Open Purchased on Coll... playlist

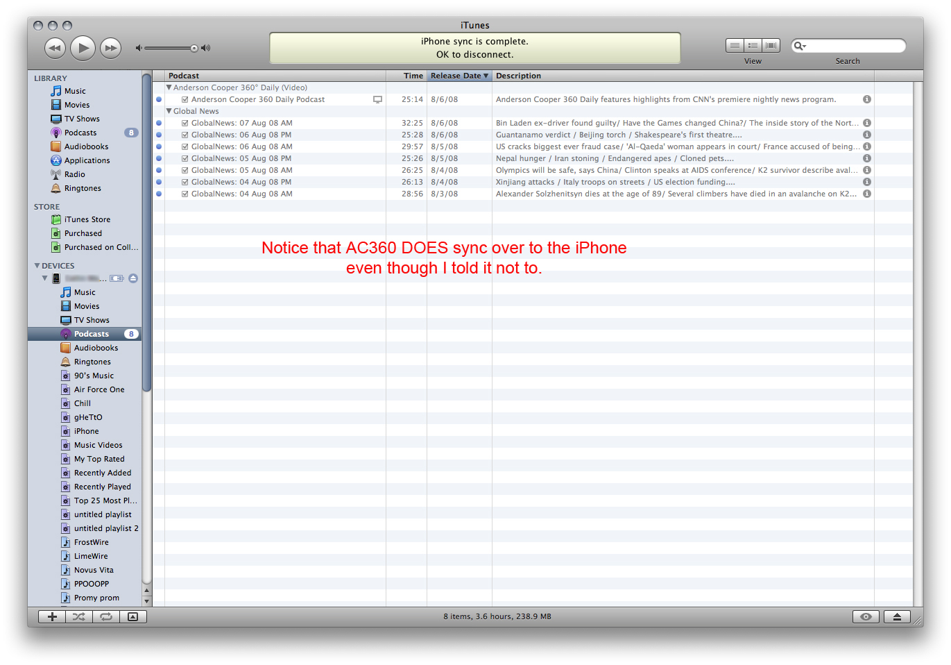pyautogui.click(x=101, y=247)
